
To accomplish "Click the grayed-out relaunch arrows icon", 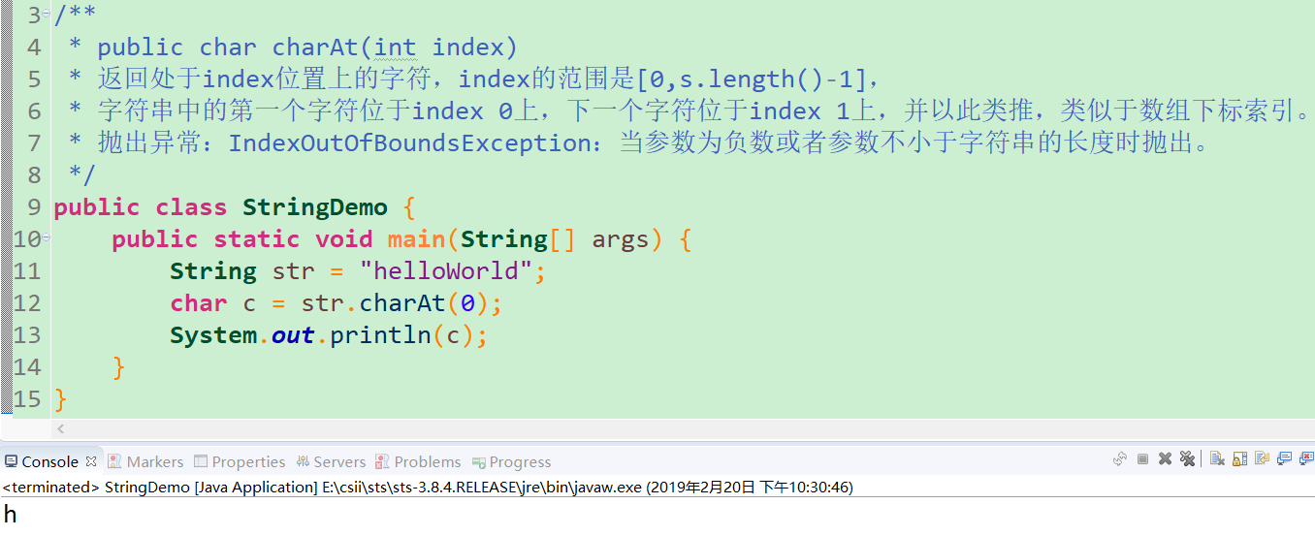I will click(x=1120, y=458).
